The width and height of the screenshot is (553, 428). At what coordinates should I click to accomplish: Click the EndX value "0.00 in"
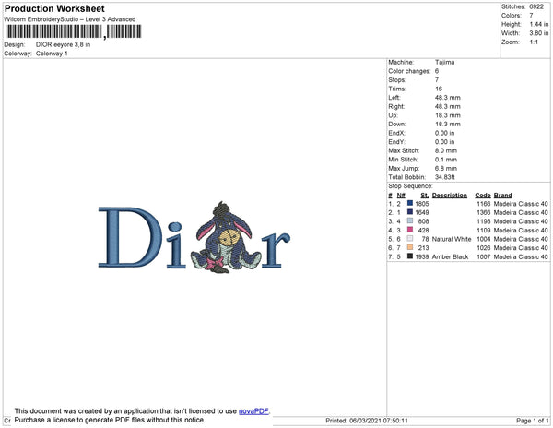(444, 133)
